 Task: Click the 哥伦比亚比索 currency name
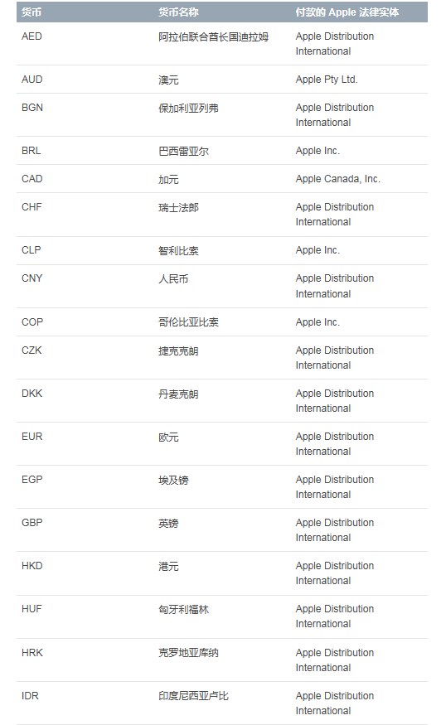[188, 322]
